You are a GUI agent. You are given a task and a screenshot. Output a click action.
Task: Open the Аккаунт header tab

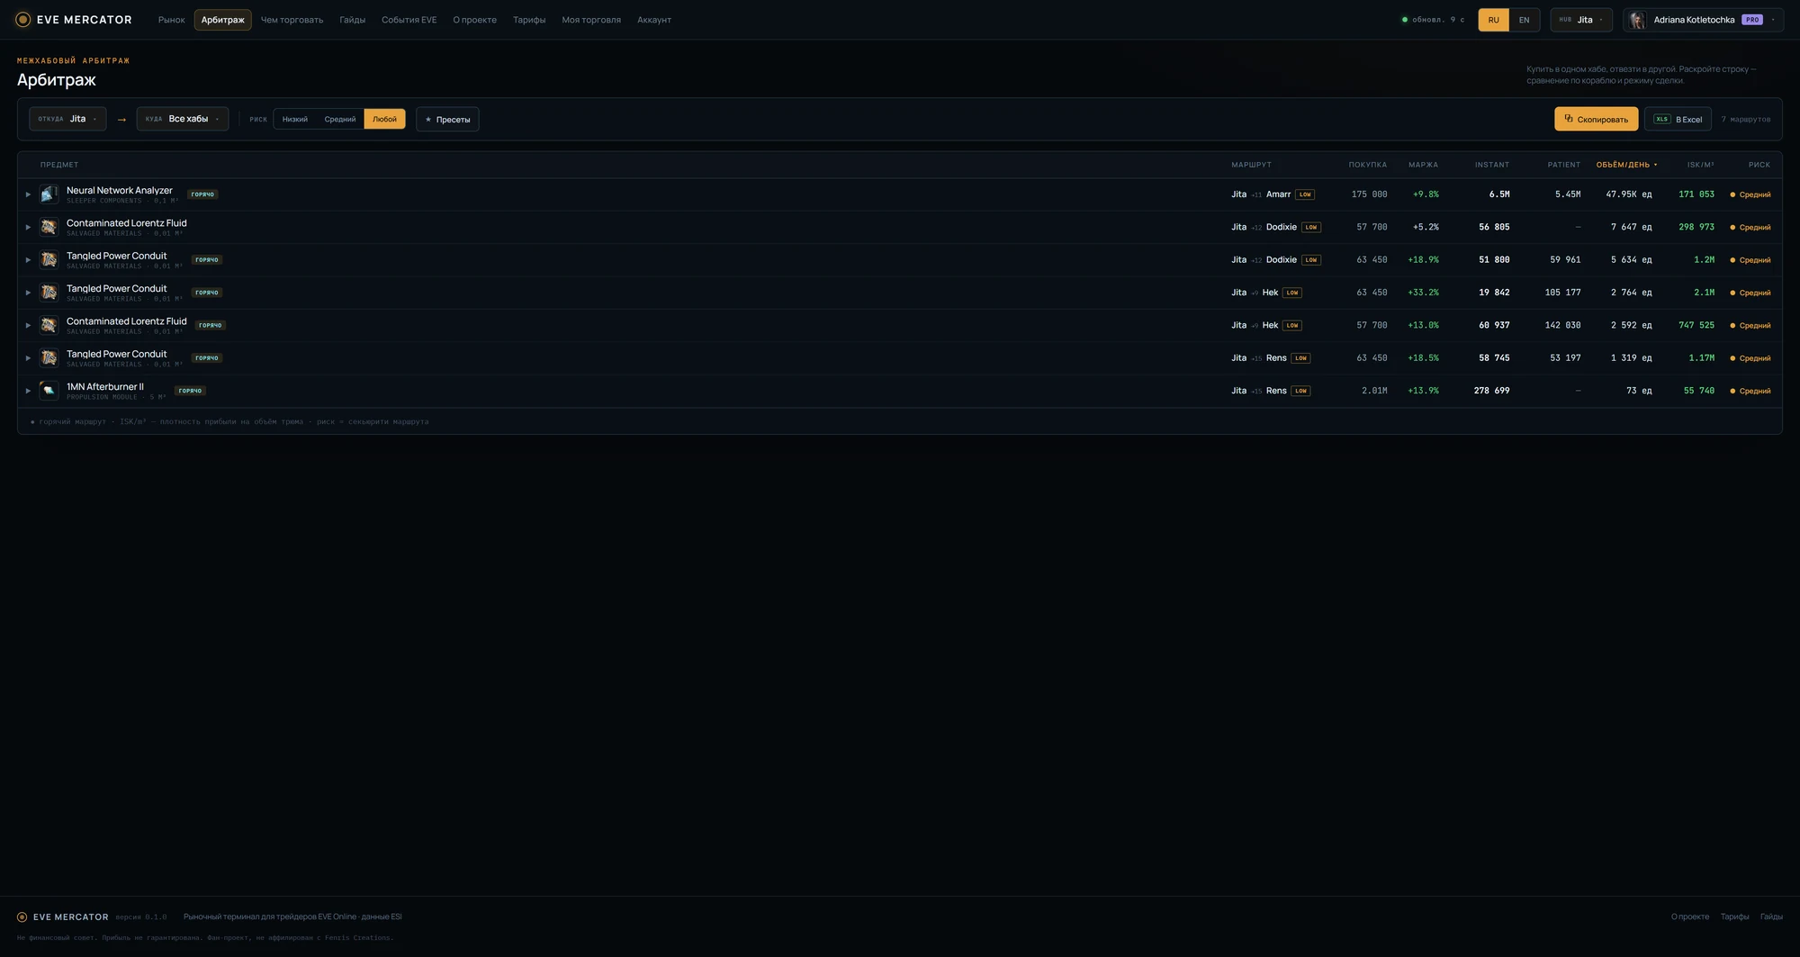pyautogui.click(x=654, y=20)
